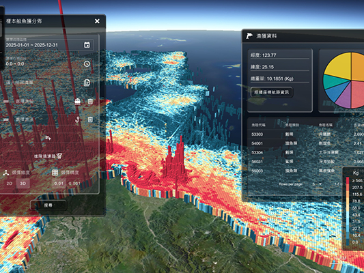Click the coordinate voyage info button

click(271, 92)
